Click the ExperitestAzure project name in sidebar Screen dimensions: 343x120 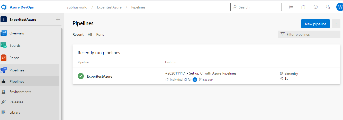point(23,19)
